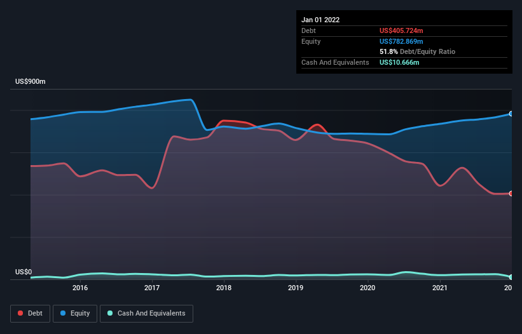This screenshot has width=522, height=334.
Task: Click the 2021 axis label
Action: 440,288
